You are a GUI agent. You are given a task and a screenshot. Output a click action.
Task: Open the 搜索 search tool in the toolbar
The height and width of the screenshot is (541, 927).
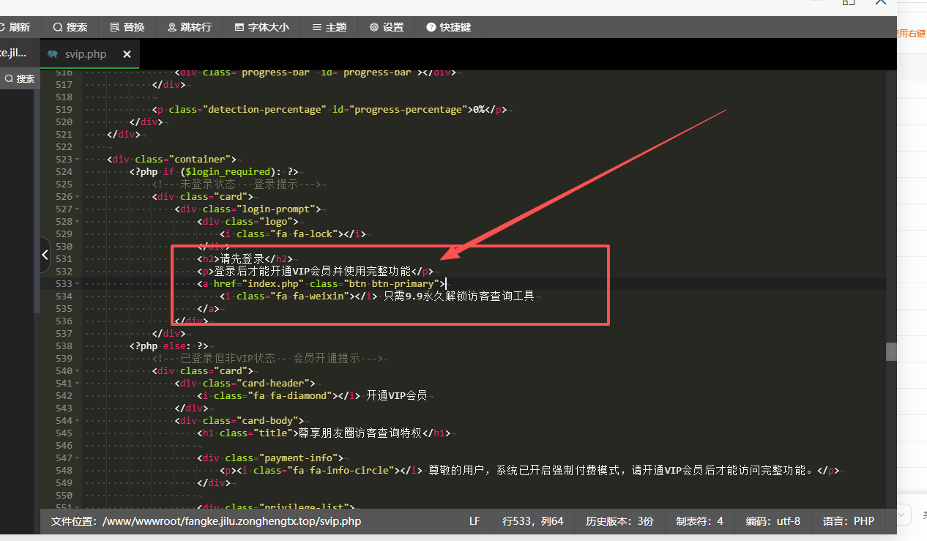click(70, 26)
